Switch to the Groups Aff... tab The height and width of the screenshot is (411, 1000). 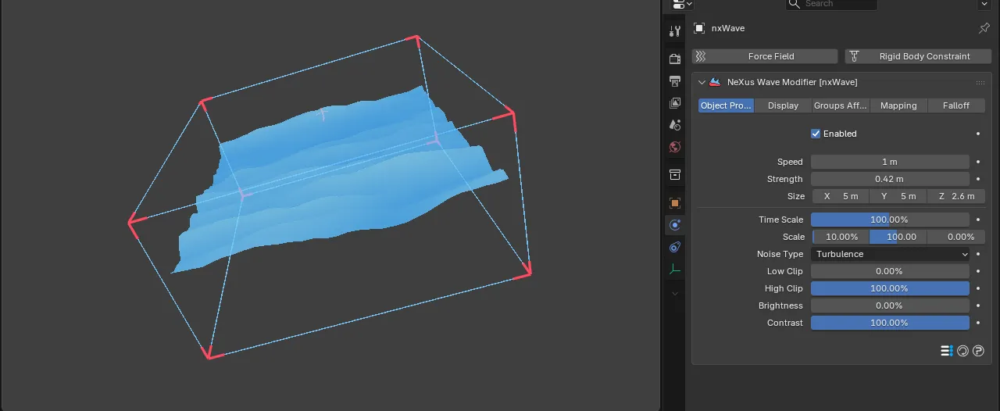click(841, 105)
